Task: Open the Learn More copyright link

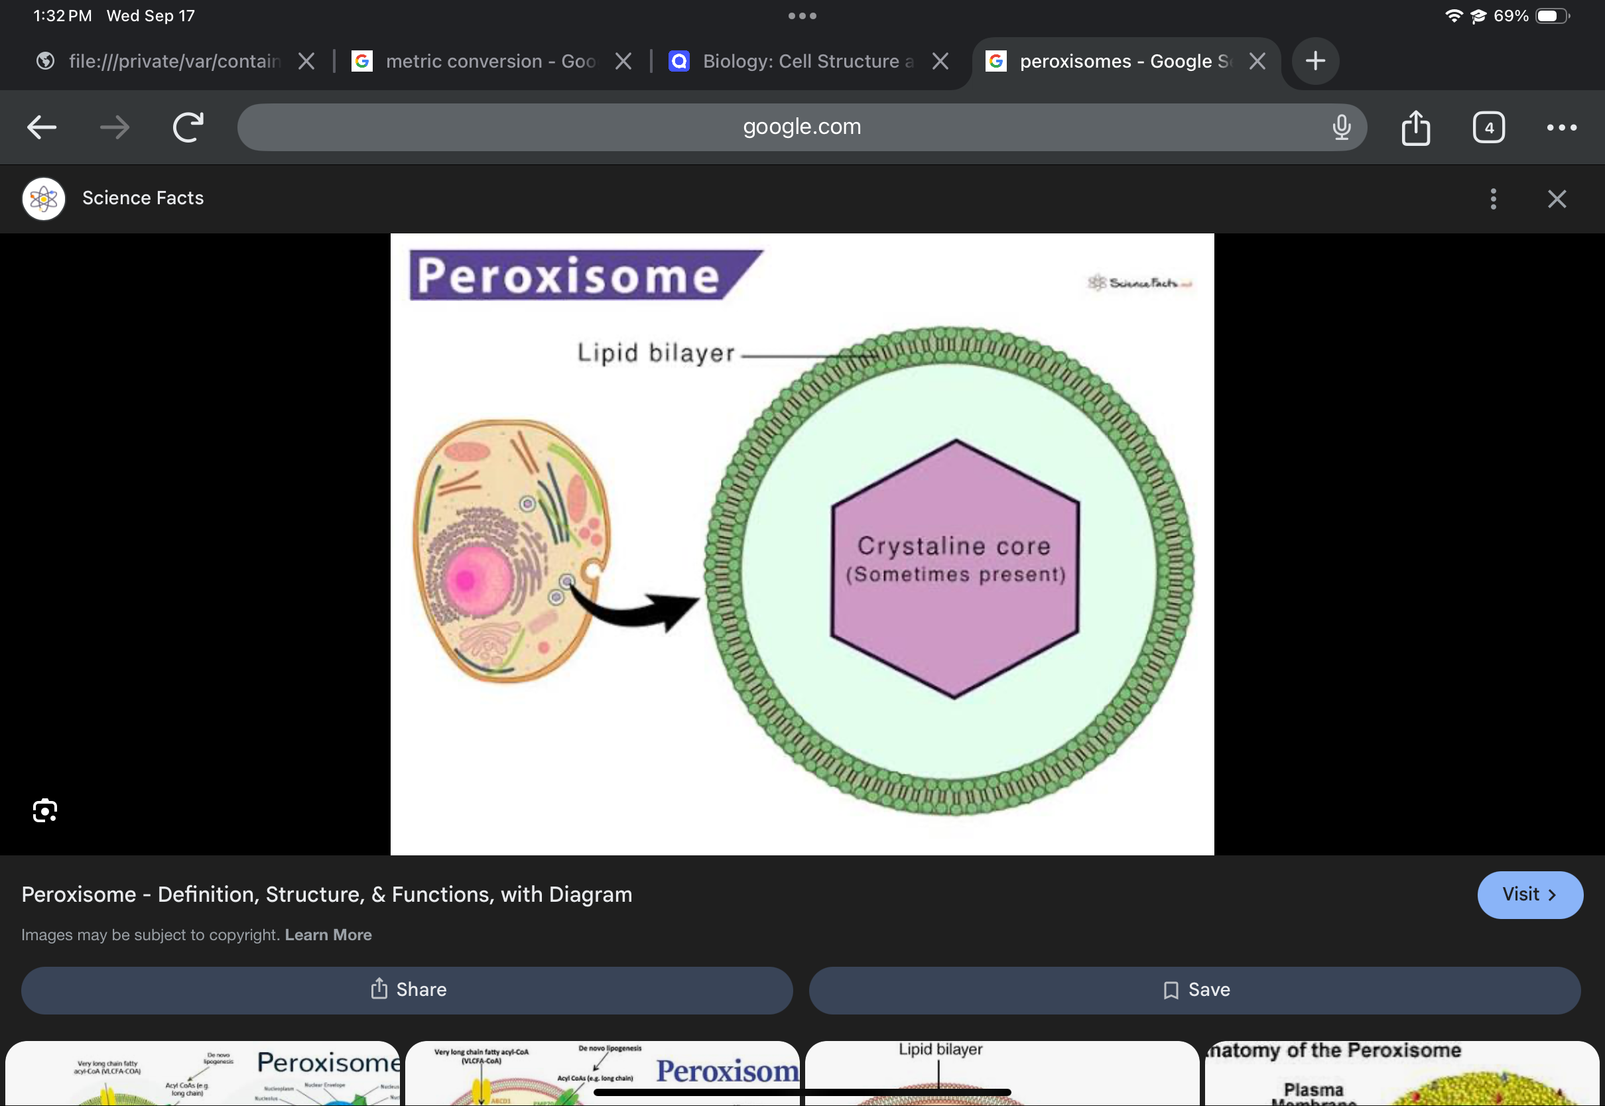Action: (328, 935)
